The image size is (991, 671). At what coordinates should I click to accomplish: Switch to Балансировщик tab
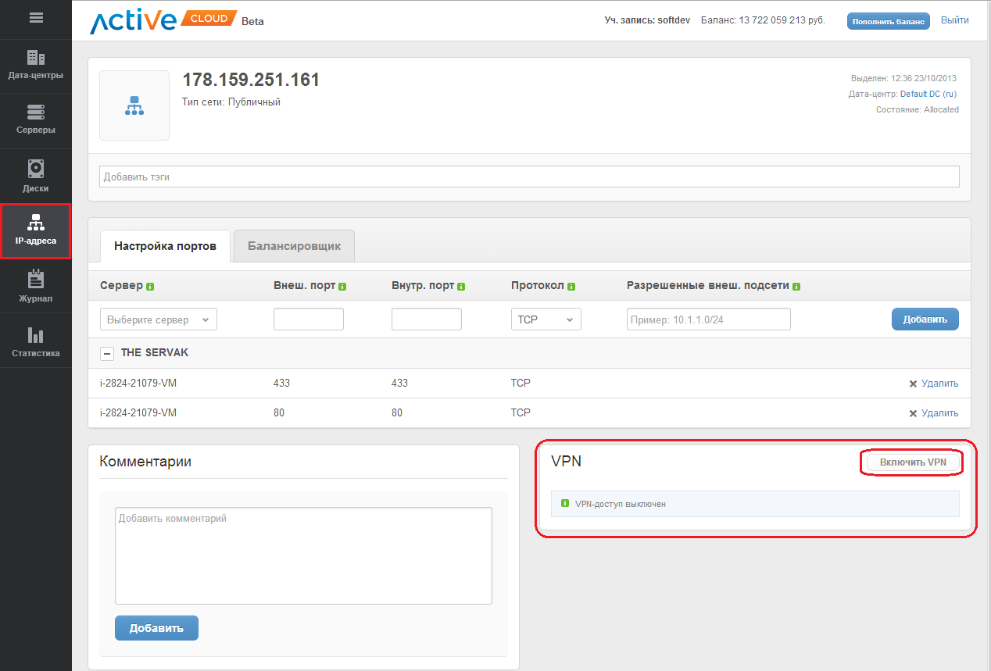click(x=294, y=246)
